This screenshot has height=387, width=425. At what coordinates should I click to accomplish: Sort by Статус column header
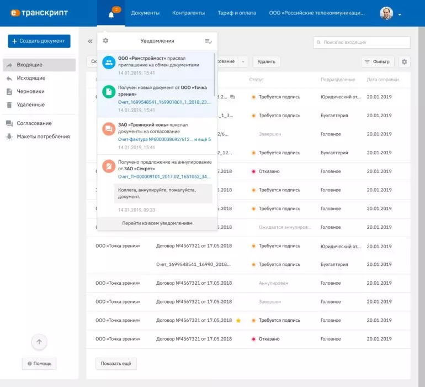[256, 80]
